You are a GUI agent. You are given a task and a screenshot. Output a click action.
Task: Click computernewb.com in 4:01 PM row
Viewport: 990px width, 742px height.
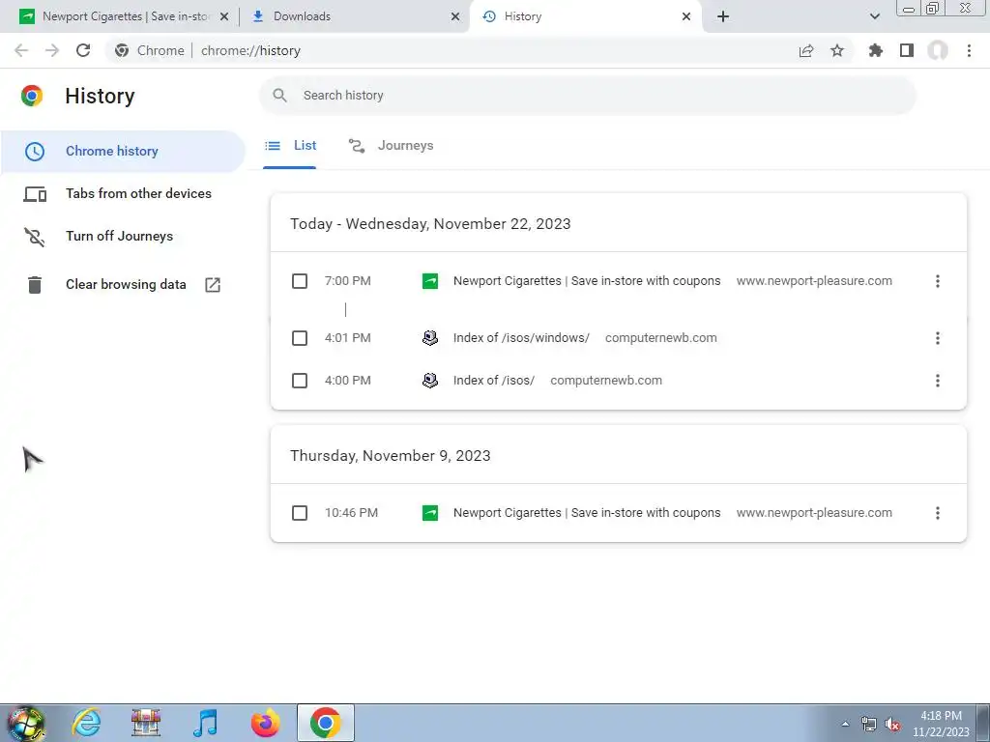coord(661,338)
